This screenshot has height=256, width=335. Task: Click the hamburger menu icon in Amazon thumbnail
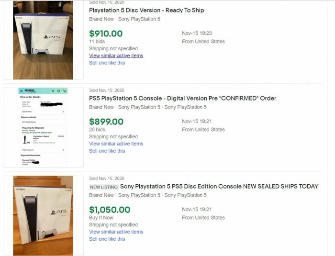[21, 90]
